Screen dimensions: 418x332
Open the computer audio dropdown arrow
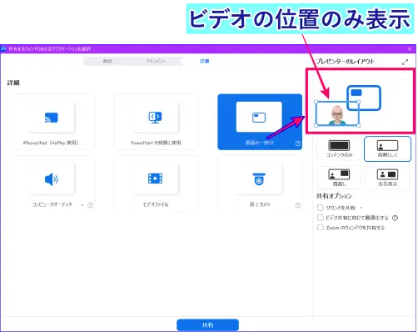(82, 205)
